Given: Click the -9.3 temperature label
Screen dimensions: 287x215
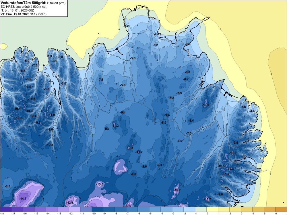Looking at the screenshot, I should tap(159, 165).
